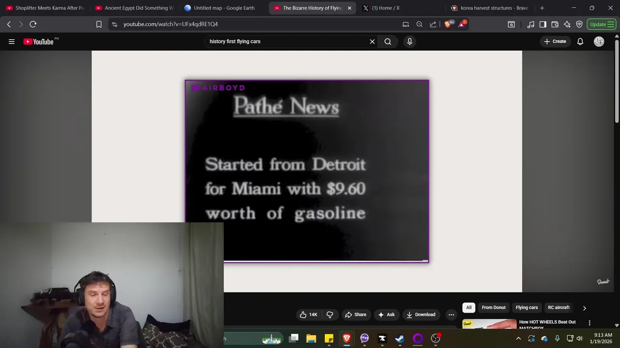Open a new browser tab with plus

coord(542,8)
